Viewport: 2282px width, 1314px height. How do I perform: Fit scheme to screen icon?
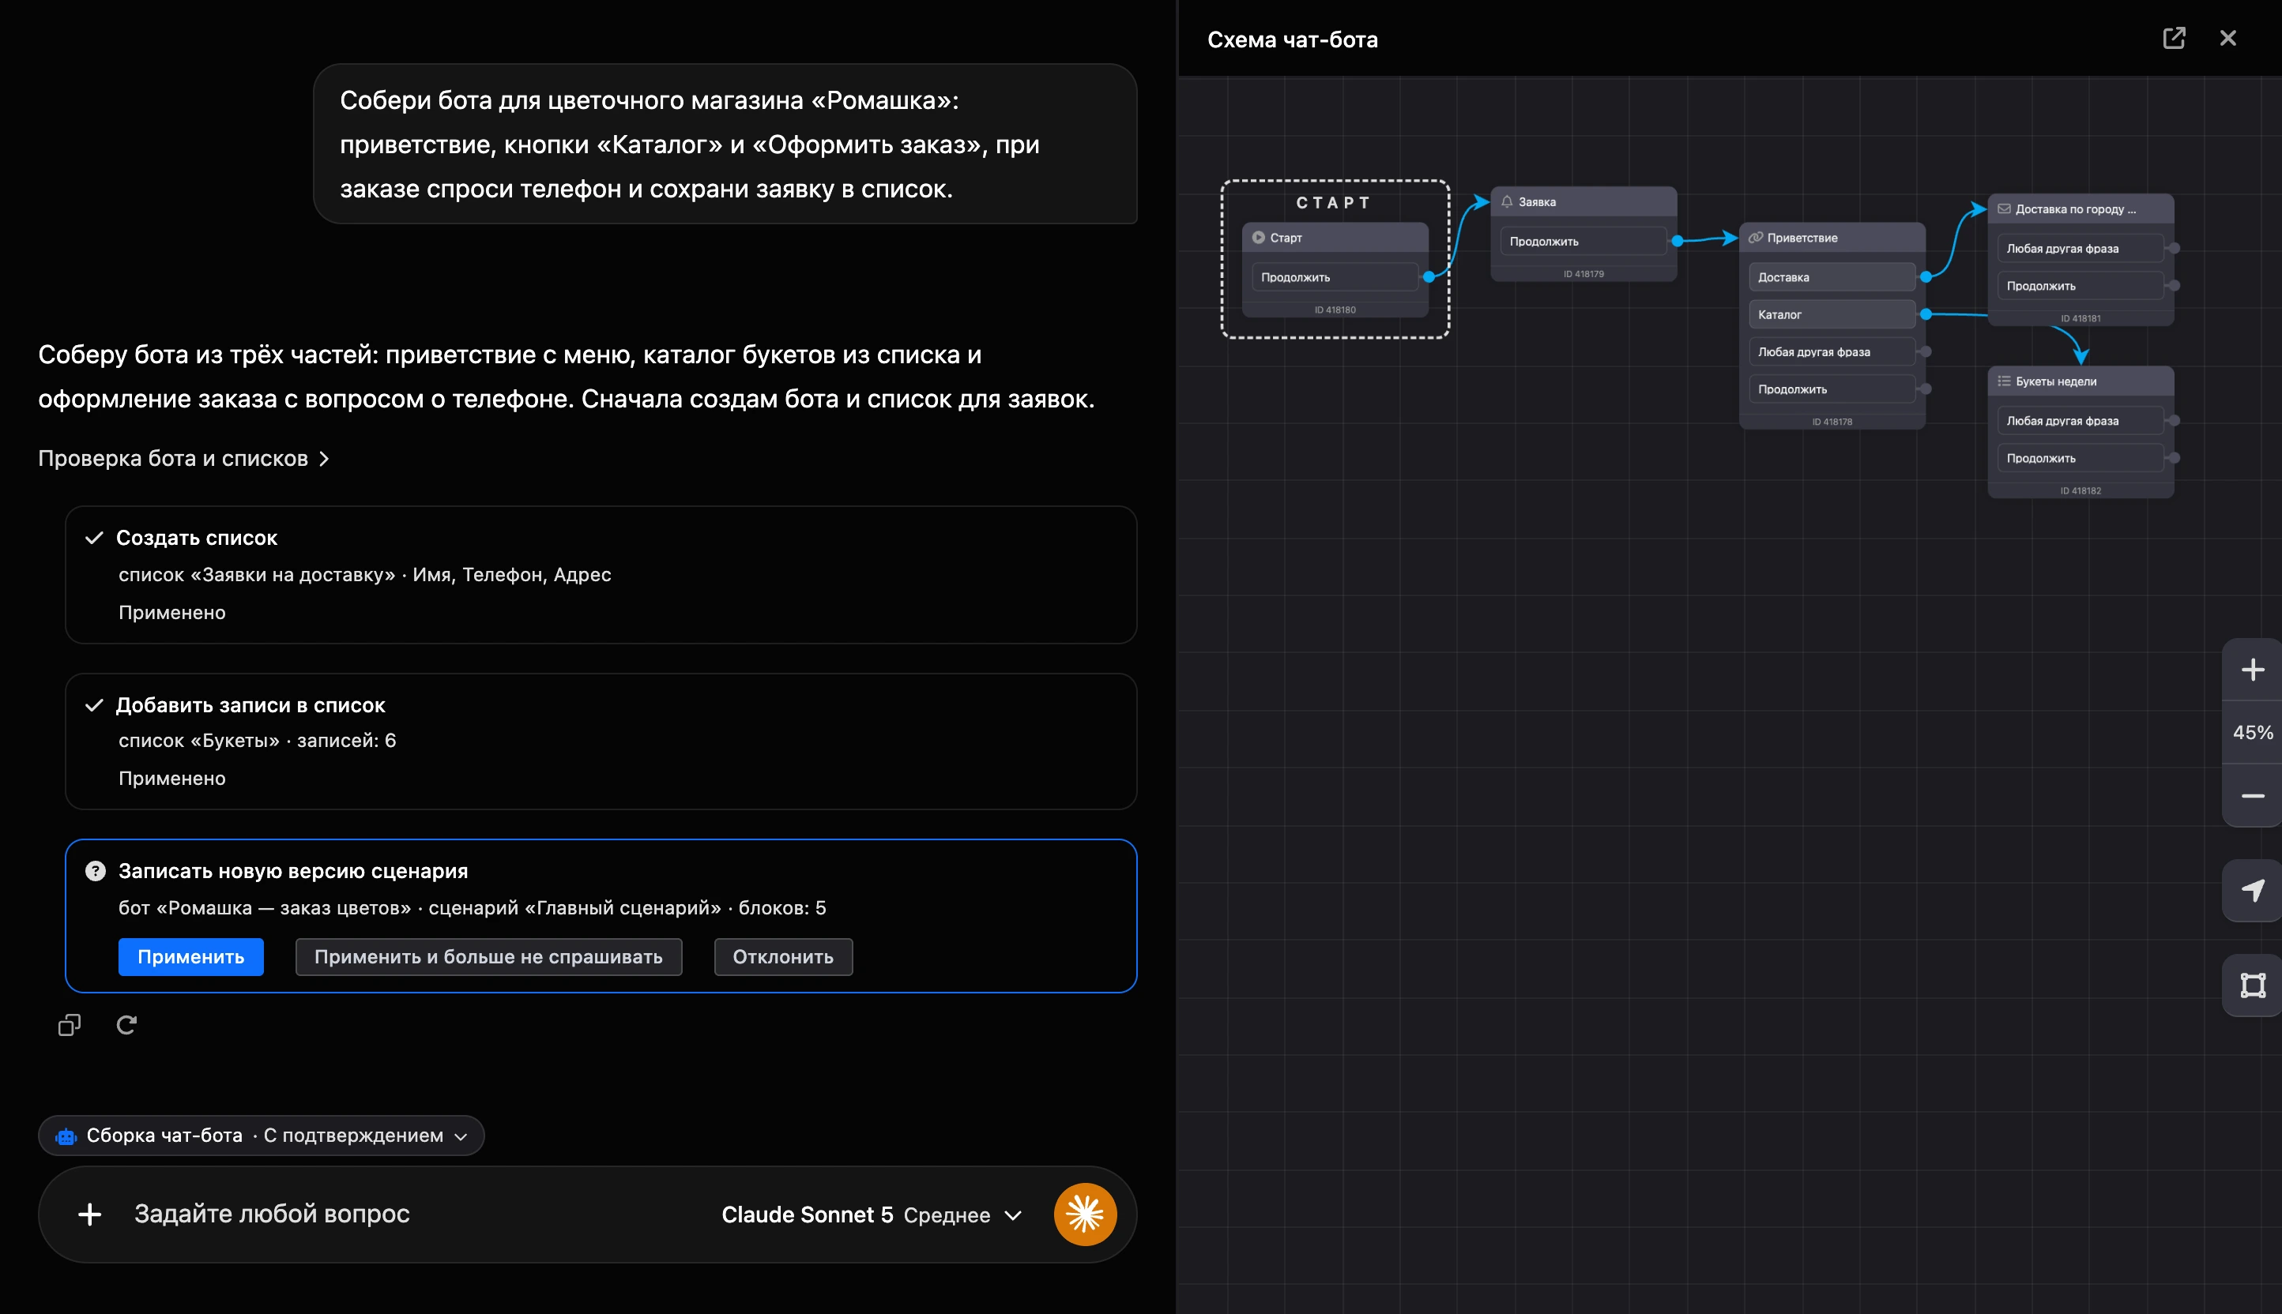click(x=2252, y=985)
